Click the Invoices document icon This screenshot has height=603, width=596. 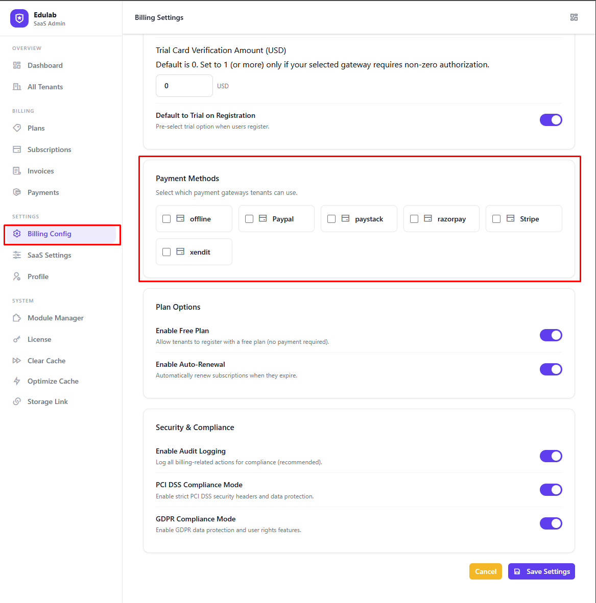pos(16,171)
